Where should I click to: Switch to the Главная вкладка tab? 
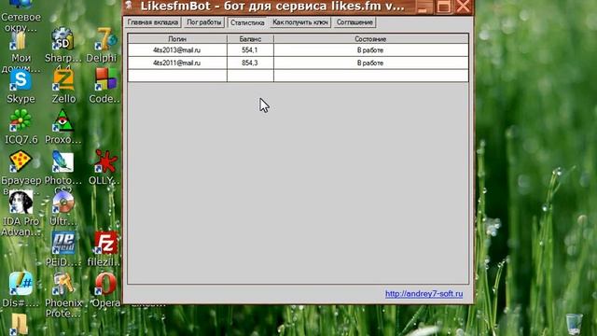coord(153,22)
